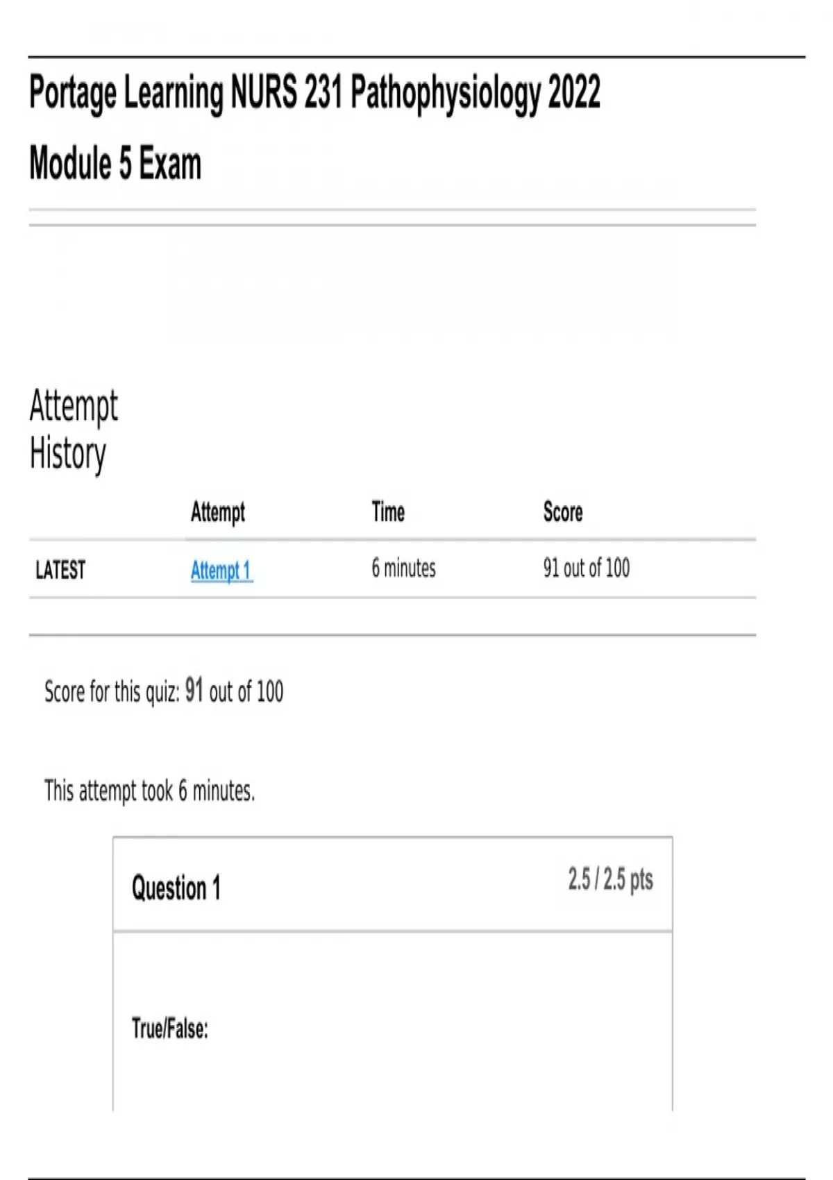Click the year 2022 in the title

tap(574, 93)
